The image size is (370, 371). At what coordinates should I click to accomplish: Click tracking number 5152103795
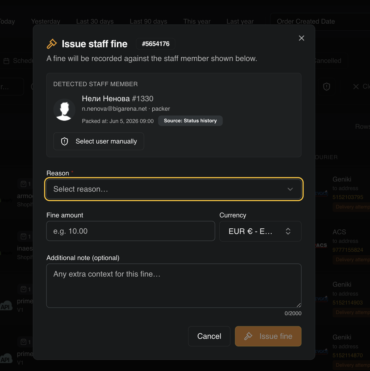[347, 197]
